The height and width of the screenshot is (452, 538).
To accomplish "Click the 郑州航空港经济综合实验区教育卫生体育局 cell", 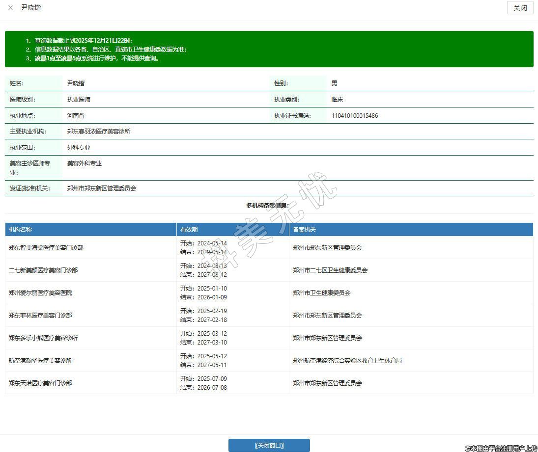I will (347, 361).
